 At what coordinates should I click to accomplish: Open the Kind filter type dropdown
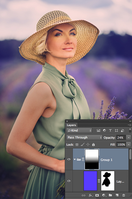point(79,130)
